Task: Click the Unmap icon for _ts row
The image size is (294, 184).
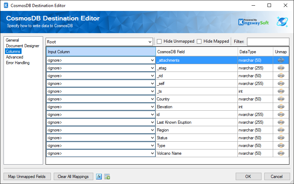Action: point(281,91)
